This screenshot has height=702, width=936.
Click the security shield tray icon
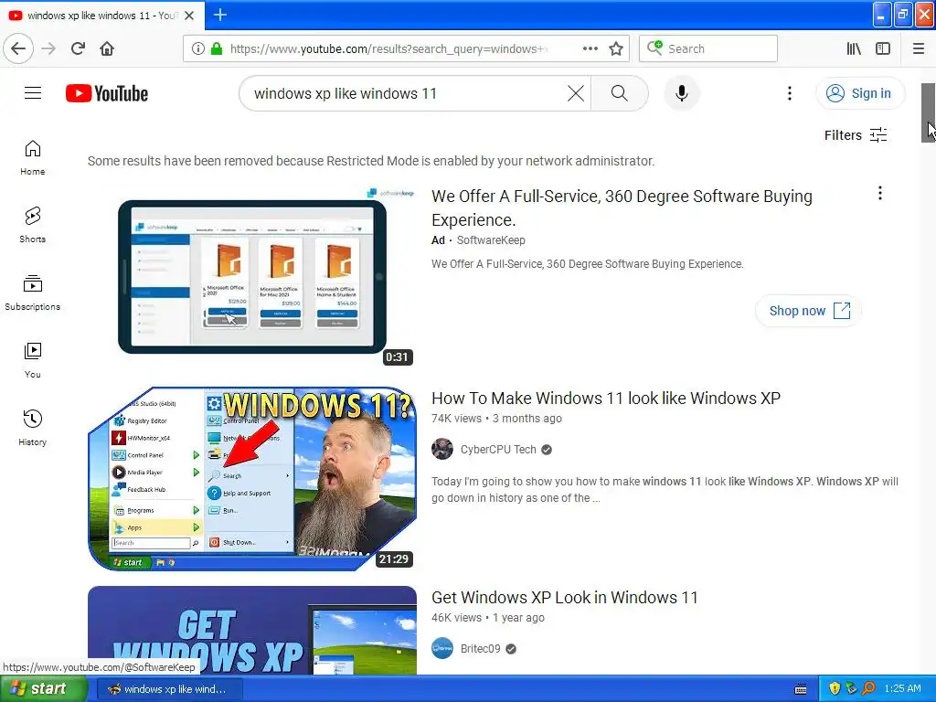coord(835,688)
